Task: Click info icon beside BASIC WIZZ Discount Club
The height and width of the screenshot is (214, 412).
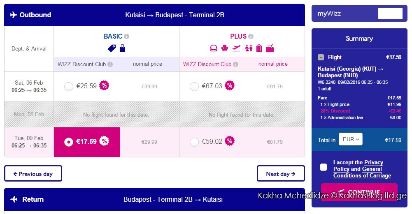Action: coord(110,64)
